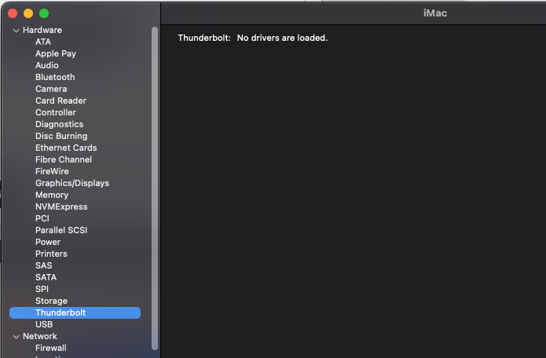Open USB device information
This screenshot has width=546, height=358.
click(x=44, y=324)
